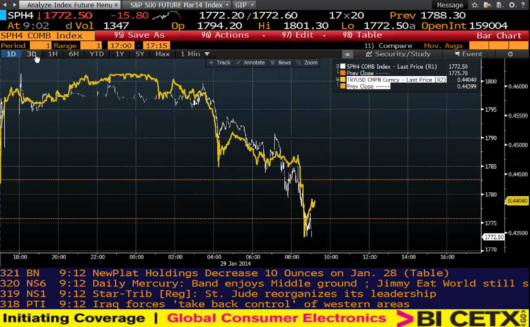Viewport: 530px width, 327px height.
Task: Click 95) Save As
Action: tap(139, 35)
